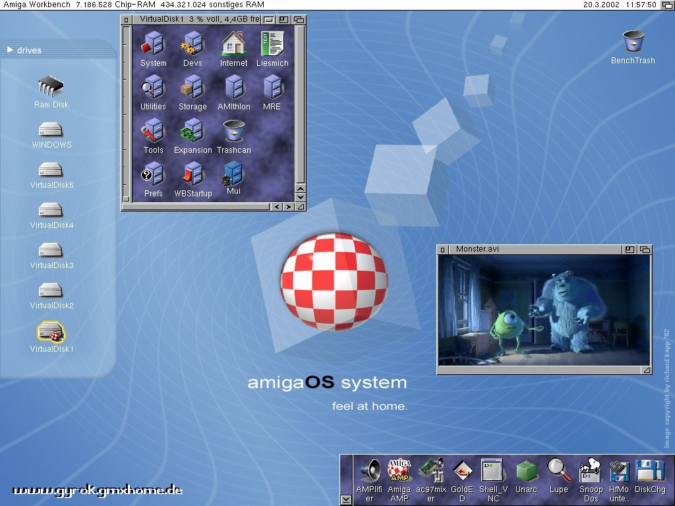Open DiskChg in the dock

coord(649,471)
